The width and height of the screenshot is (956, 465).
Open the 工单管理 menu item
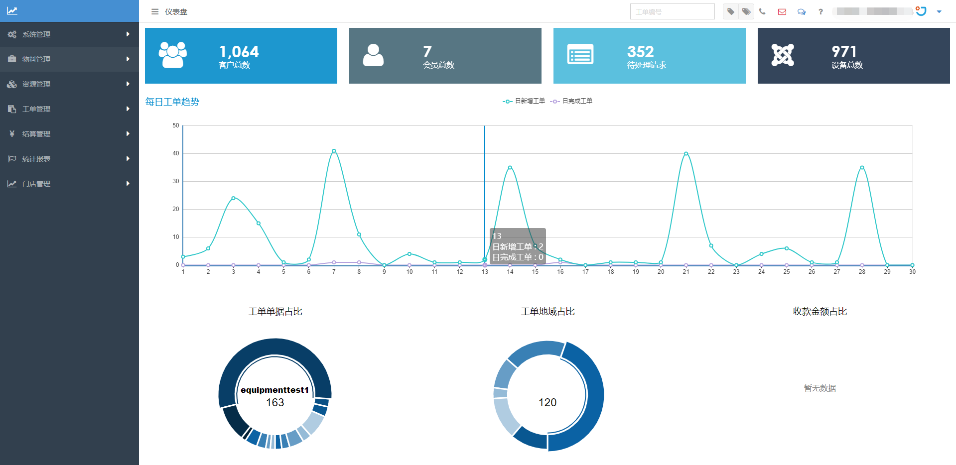pos(69,109)
